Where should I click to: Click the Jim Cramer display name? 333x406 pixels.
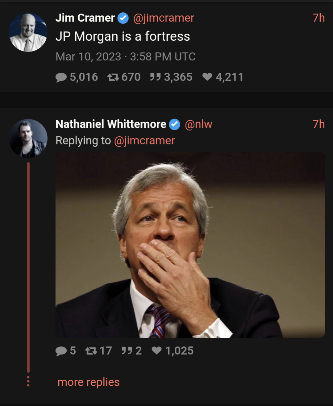point(85,18)
